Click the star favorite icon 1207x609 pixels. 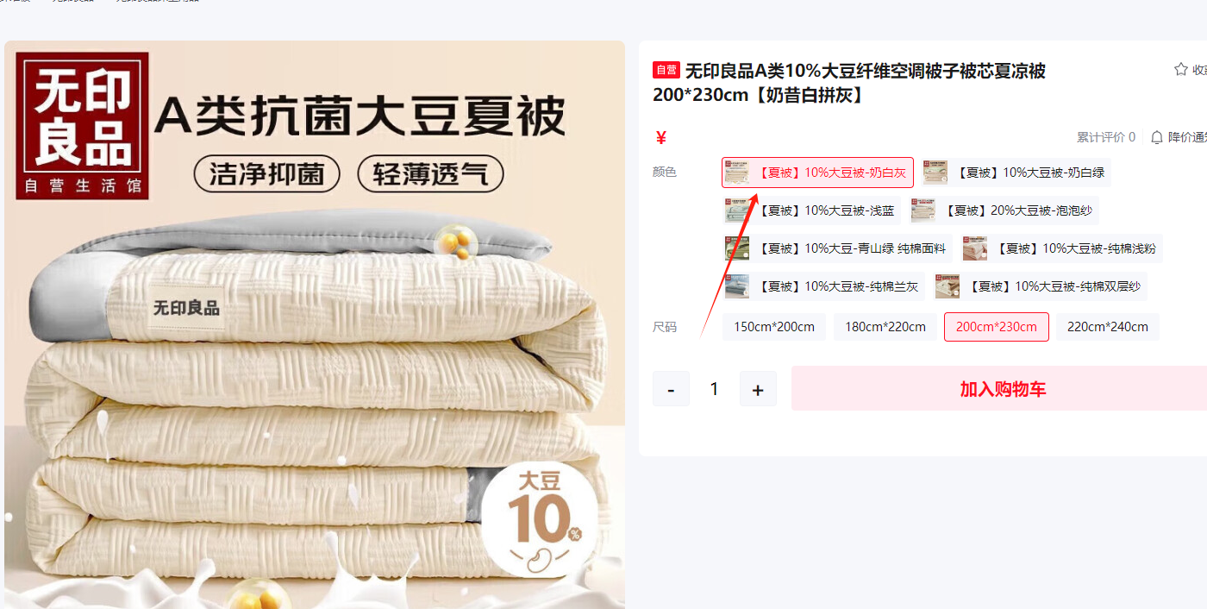1180,70
